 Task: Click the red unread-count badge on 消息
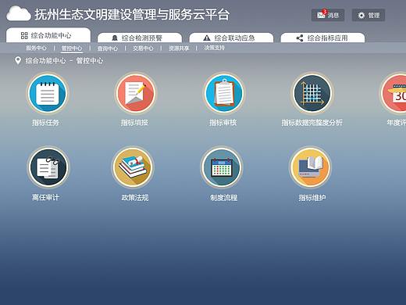tap(325, 12)
